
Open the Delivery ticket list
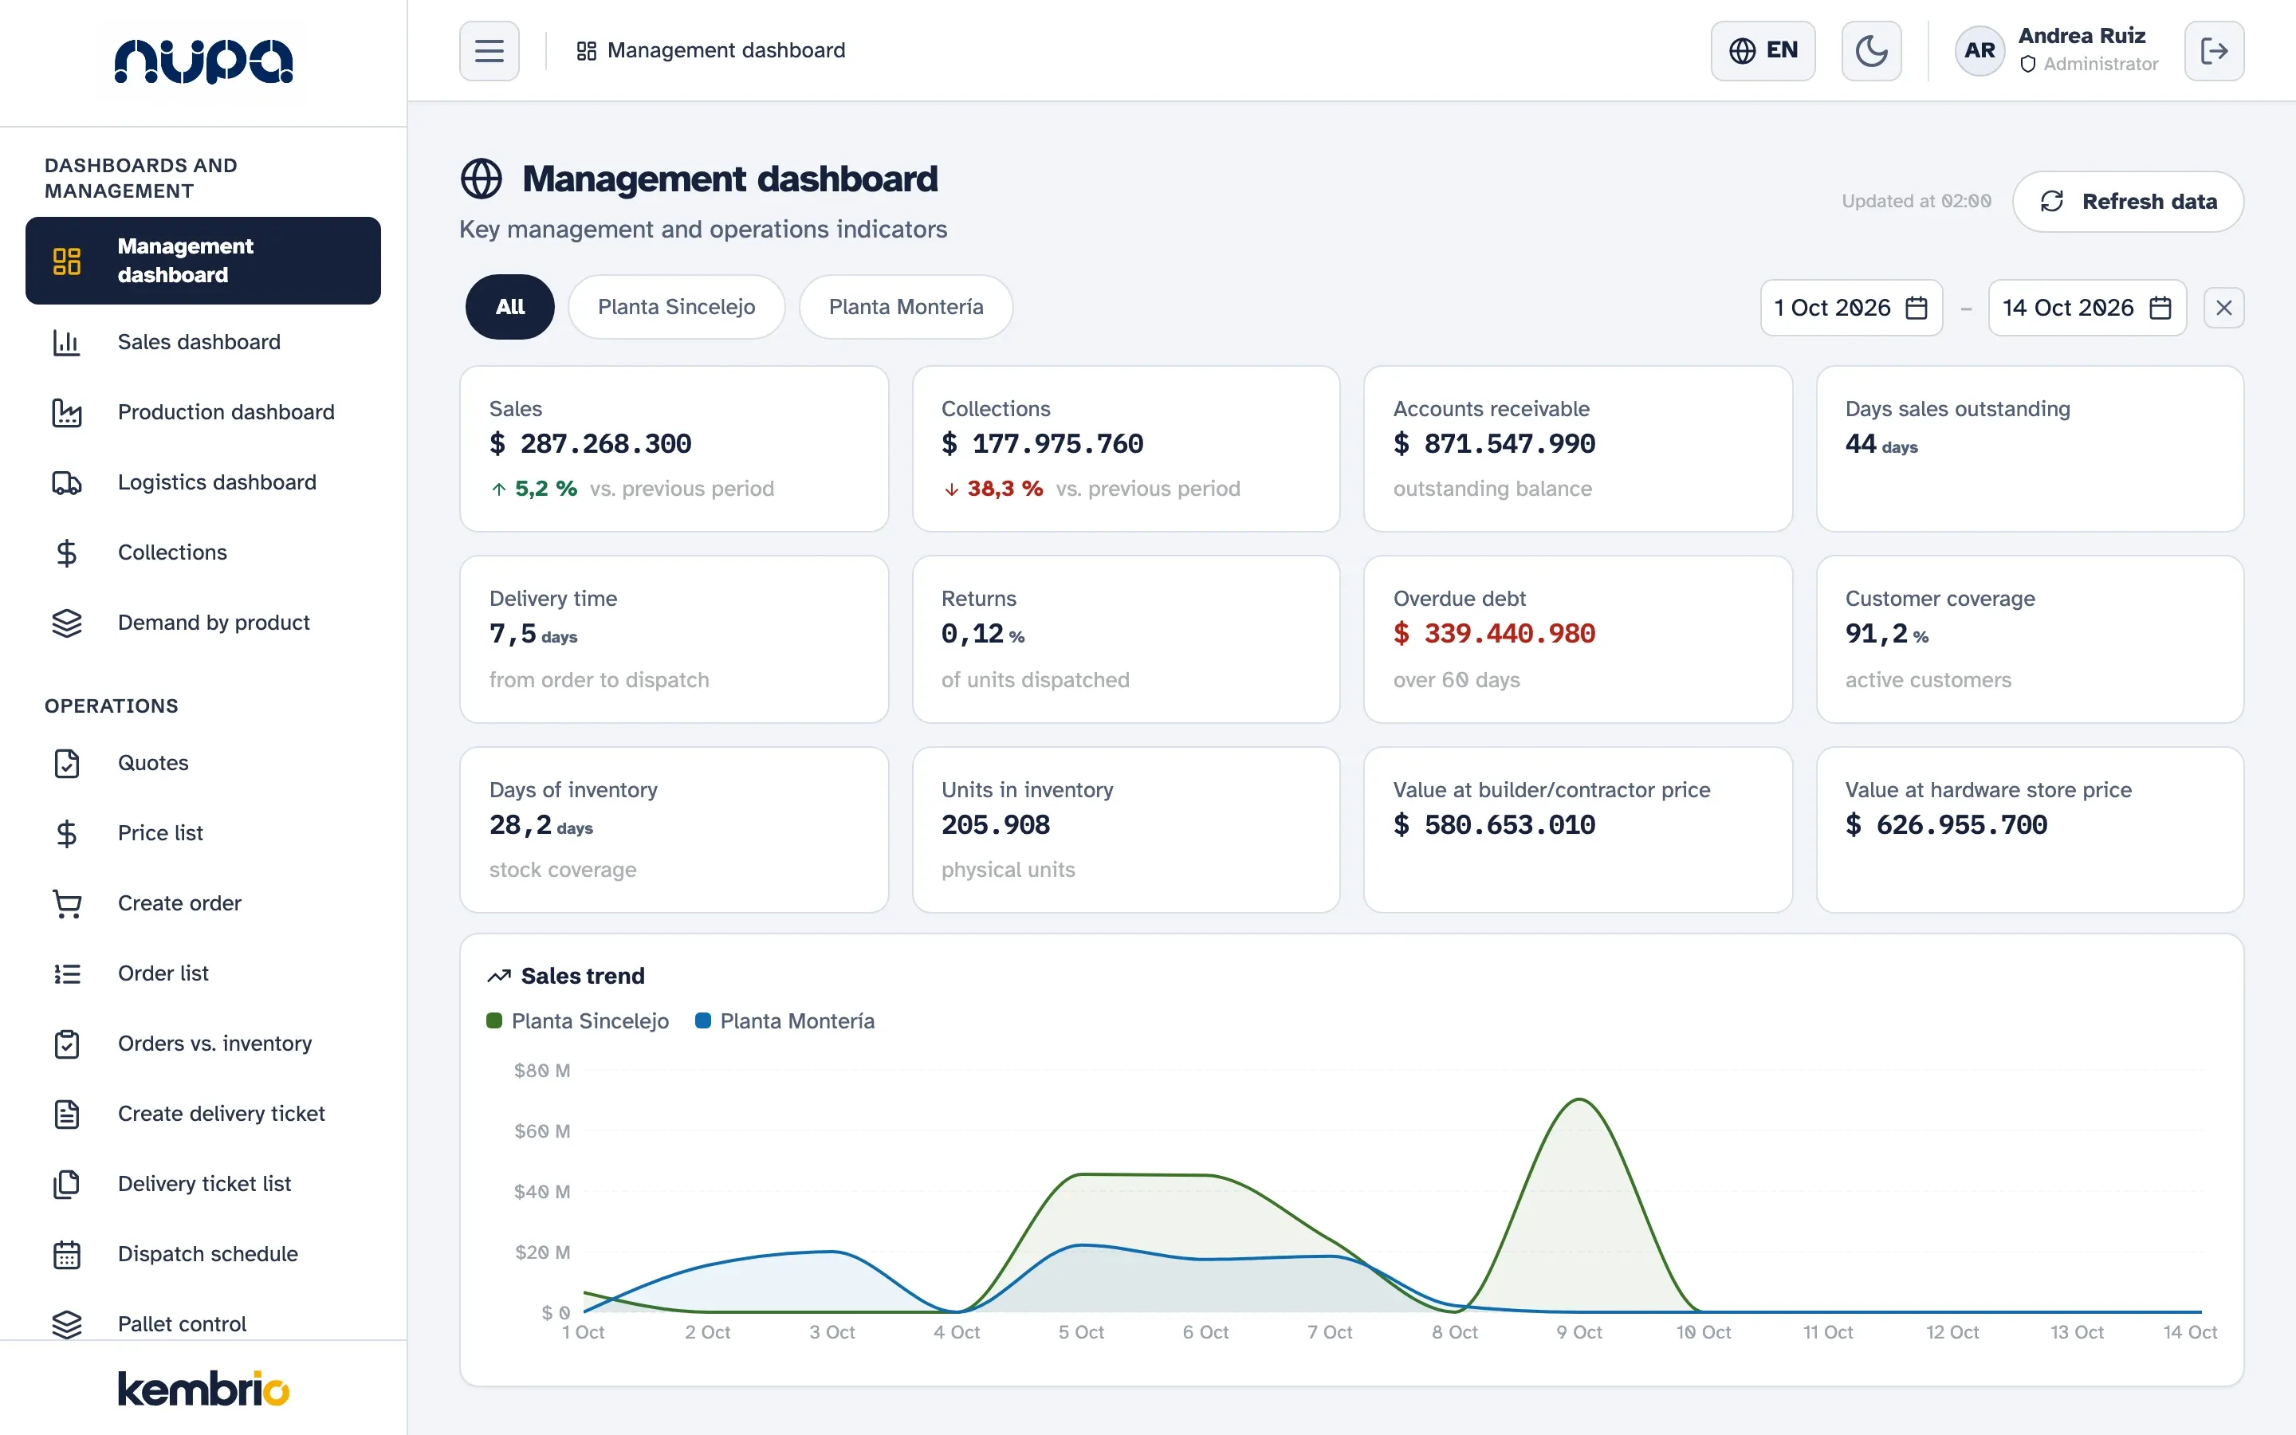tap(203, 1185)
